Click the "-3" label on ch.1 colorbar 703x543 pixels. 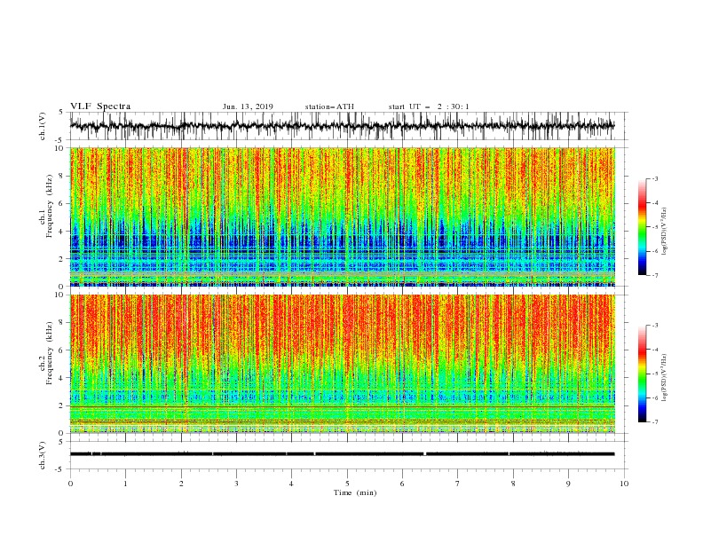(x=654, y=178)
